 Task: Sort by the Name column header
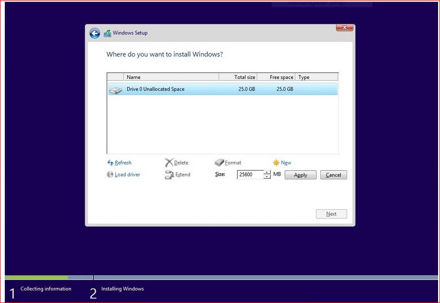(x=171, y=77)
